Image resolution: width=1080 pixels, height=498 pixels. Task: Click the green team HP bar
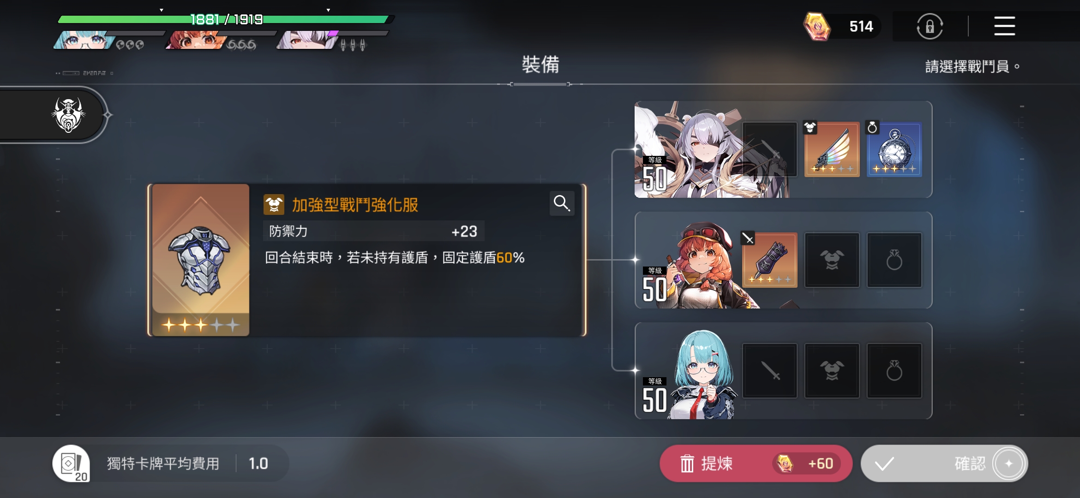tap(225, 19)
